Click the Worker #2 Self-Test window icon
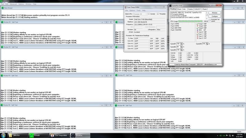Image resolution: width=246 pixels, height=138 pixels. (x=2, y=47)
